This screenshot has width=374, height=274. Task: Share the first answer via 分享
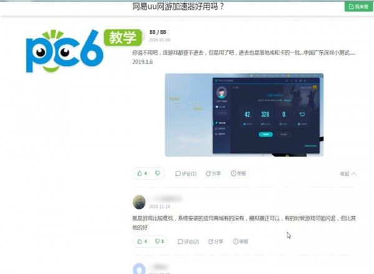(213, 173)
